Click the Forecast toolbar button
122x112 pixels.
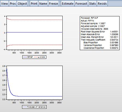point(81,4)
